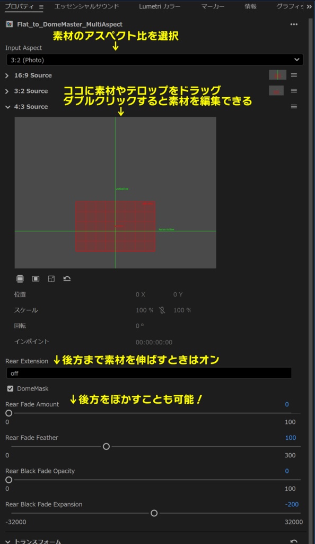This screenshot has width=315, height=544.
Task: Click the Input Aspect label
Action: coord(23,48)
